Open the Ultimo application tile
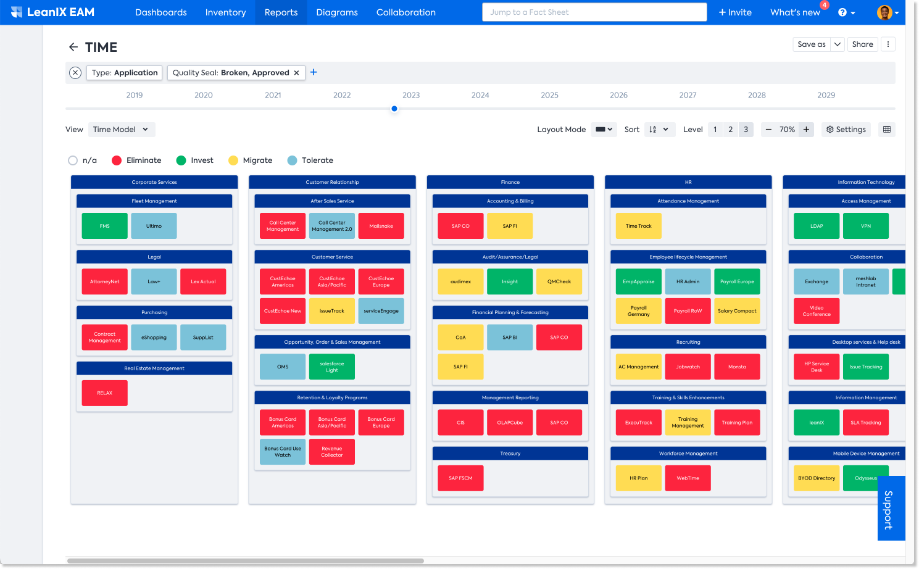Image resolution: width=919 pixels, height=569 pixels. (x=154, y=226)
